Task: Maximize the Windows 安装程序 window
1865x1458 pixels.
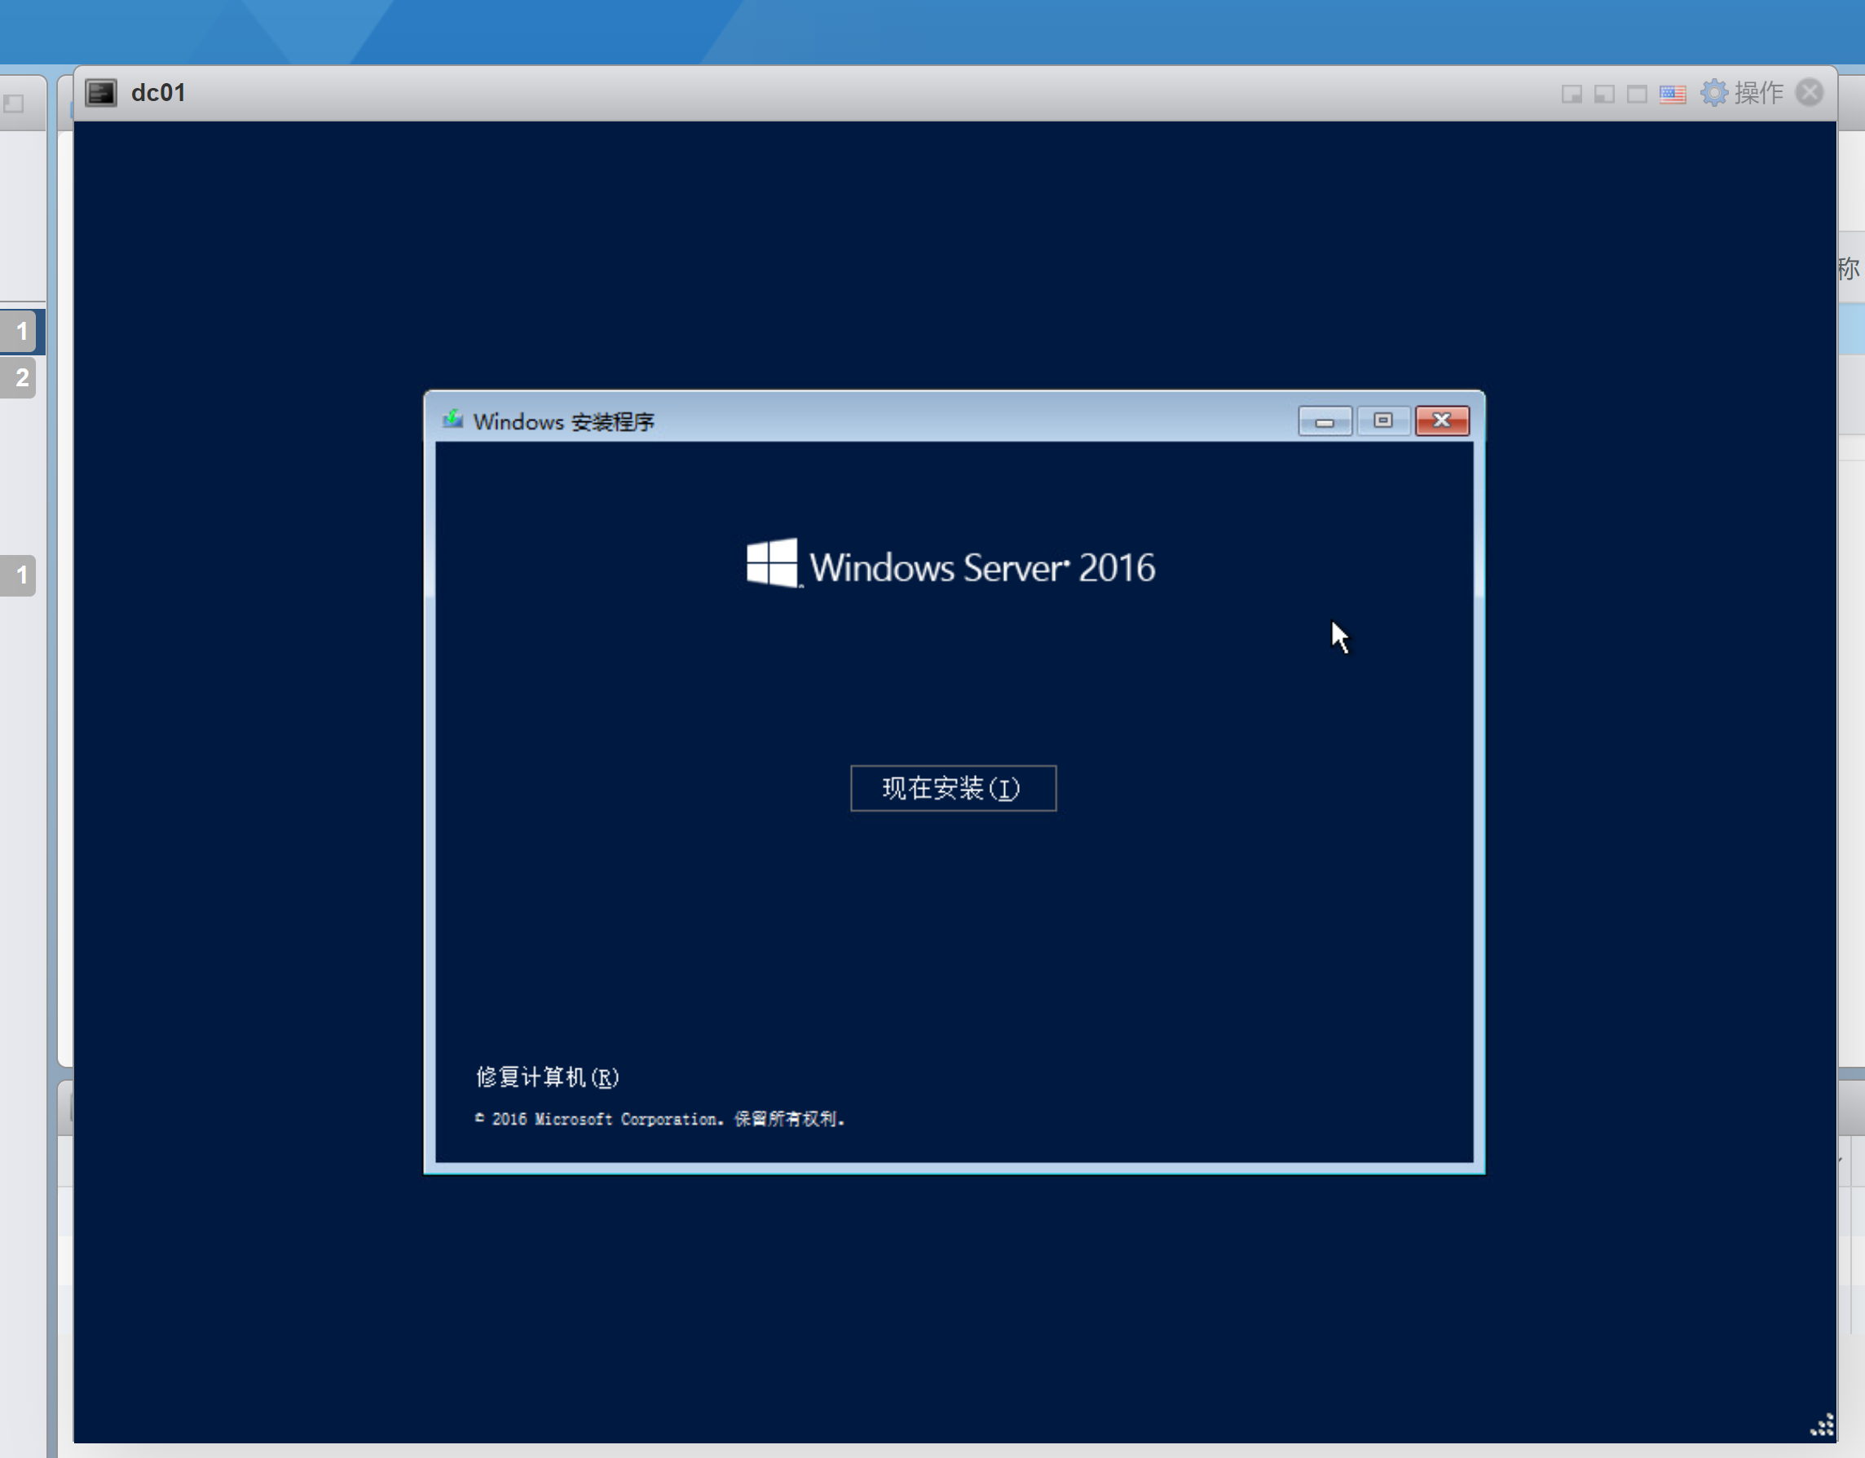Action: [1382, 421]
